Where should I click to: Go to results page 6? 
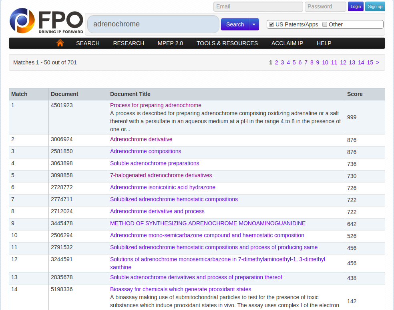[x=300, y=62]
